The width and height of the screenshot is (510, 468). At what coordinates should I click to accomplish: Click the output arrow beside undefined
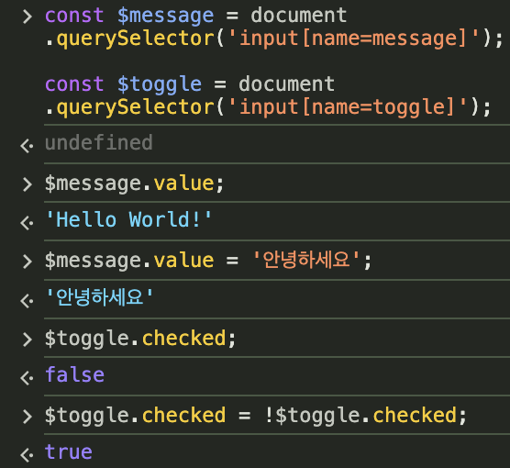point(27,146)
